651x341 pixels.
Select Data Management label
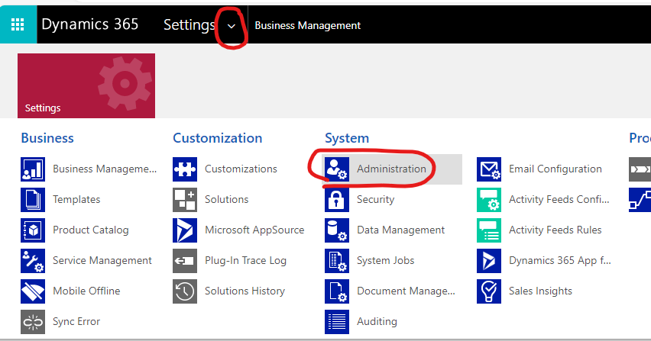click(400, 230)
